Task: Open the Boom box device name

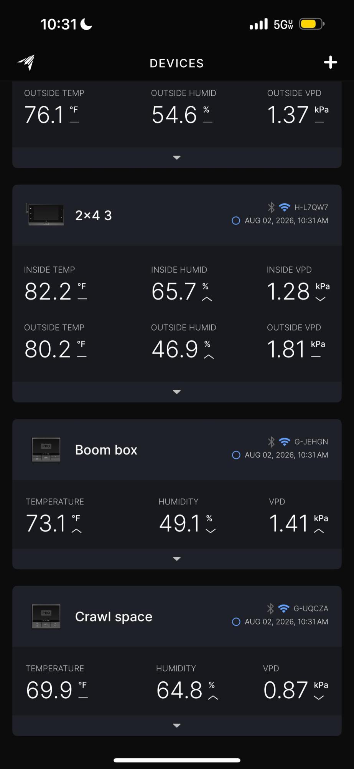Action: [x=106, y=450]
